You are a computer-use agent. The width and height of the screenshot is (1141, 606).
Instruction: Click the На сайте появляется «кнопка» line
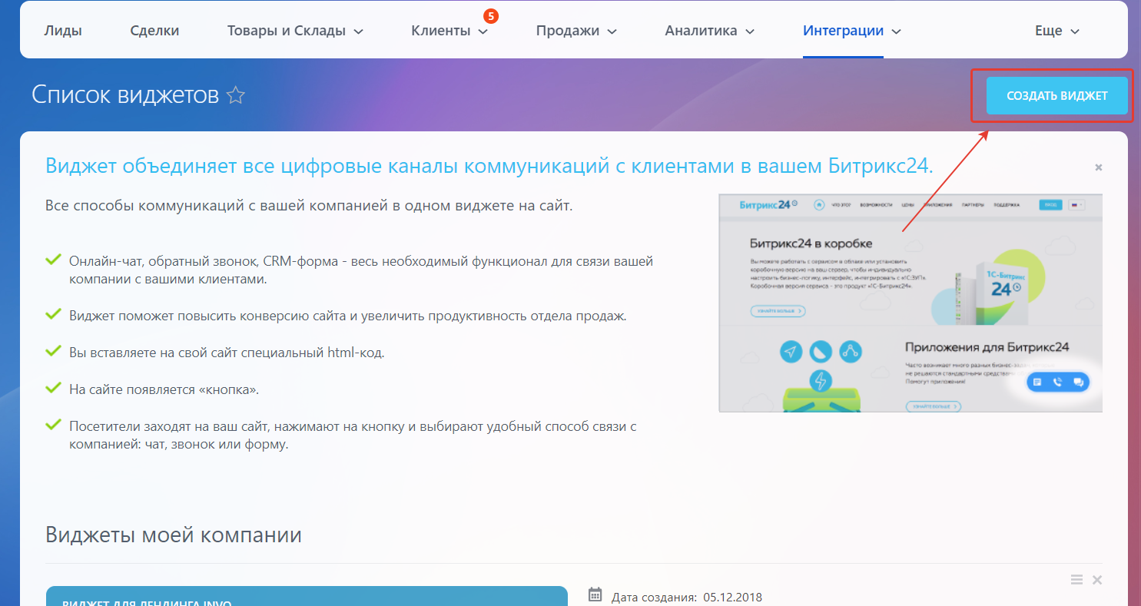[164, 389]
